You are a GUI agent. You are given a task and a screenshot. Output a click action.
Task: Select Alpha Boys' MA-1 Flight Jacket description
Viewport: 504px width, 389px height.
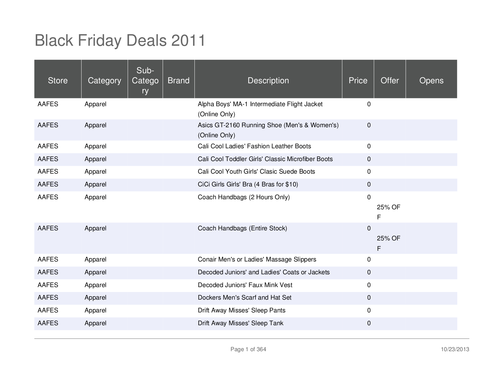click(x=260, y=104)
